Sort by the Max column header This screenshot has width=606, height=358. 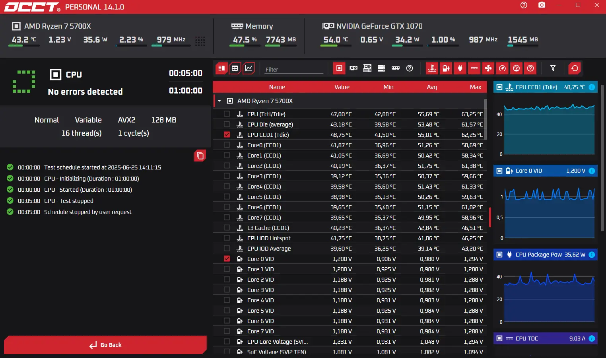[476, 87]
